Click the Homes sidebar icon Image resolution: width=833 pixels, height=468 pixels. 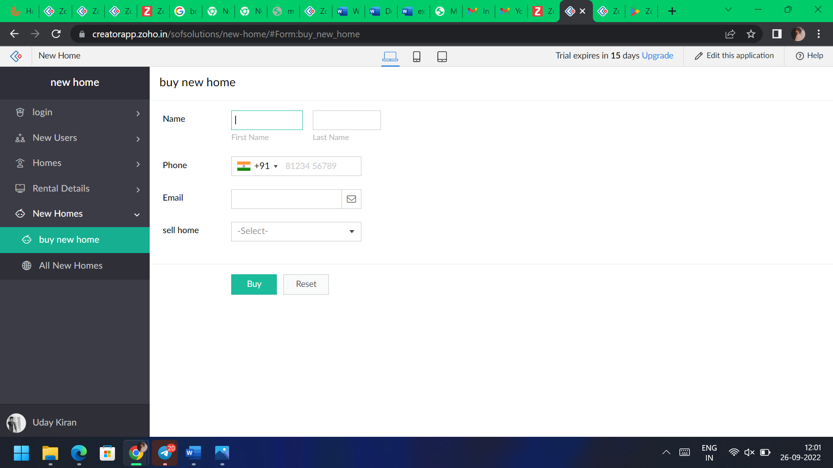[20, 163]
